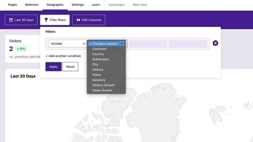The image size is (253, 142).
Task: Remove the filter condition with X icon
Action: click(x=215, y=43)
